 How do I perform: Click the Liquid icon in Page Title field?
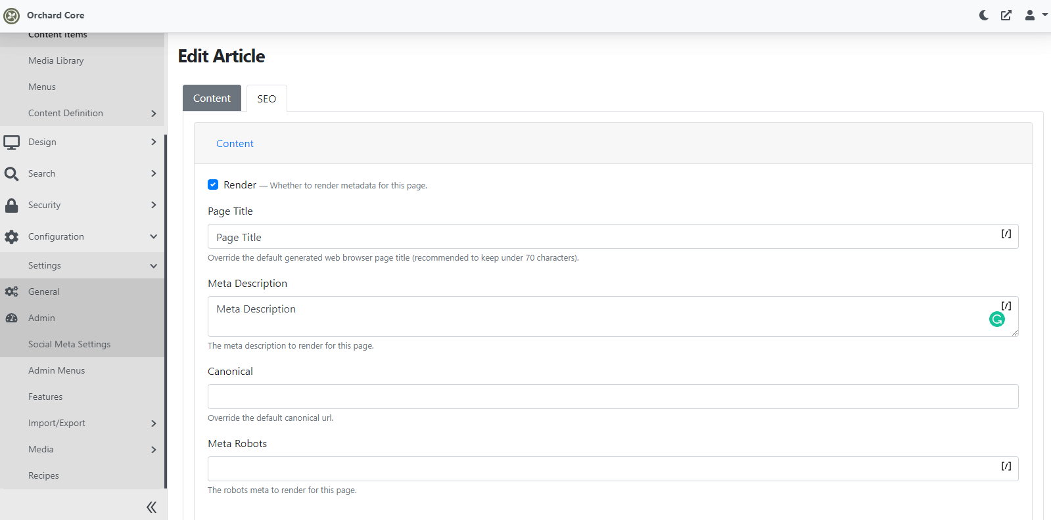tap(1006, 234)
